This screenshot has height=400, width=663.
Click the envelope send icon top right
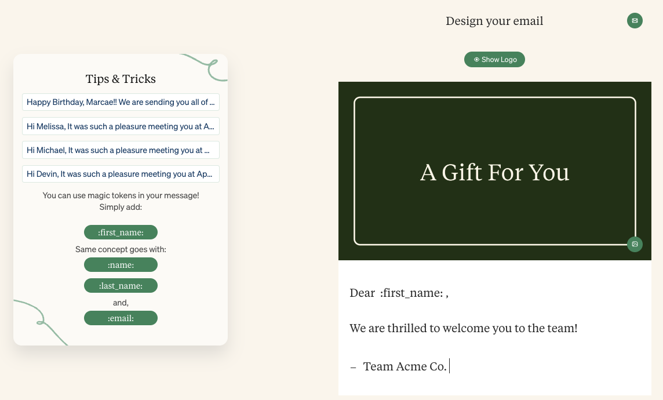635,20
